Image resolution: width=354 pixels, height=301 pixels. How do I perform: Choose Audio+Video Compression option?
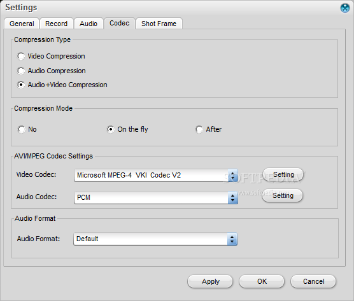coord(21,85)
